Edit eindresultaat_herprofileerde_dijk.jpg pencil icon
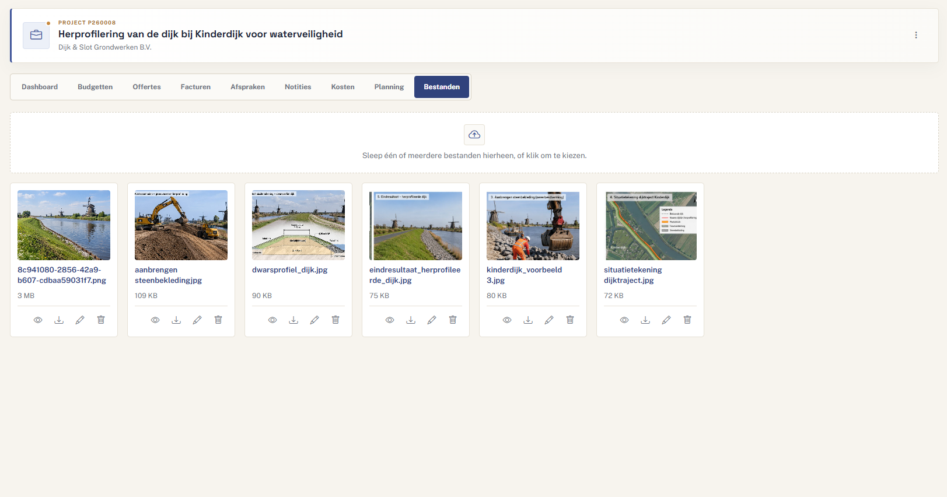947x497 pixels. tap(432, 320)
